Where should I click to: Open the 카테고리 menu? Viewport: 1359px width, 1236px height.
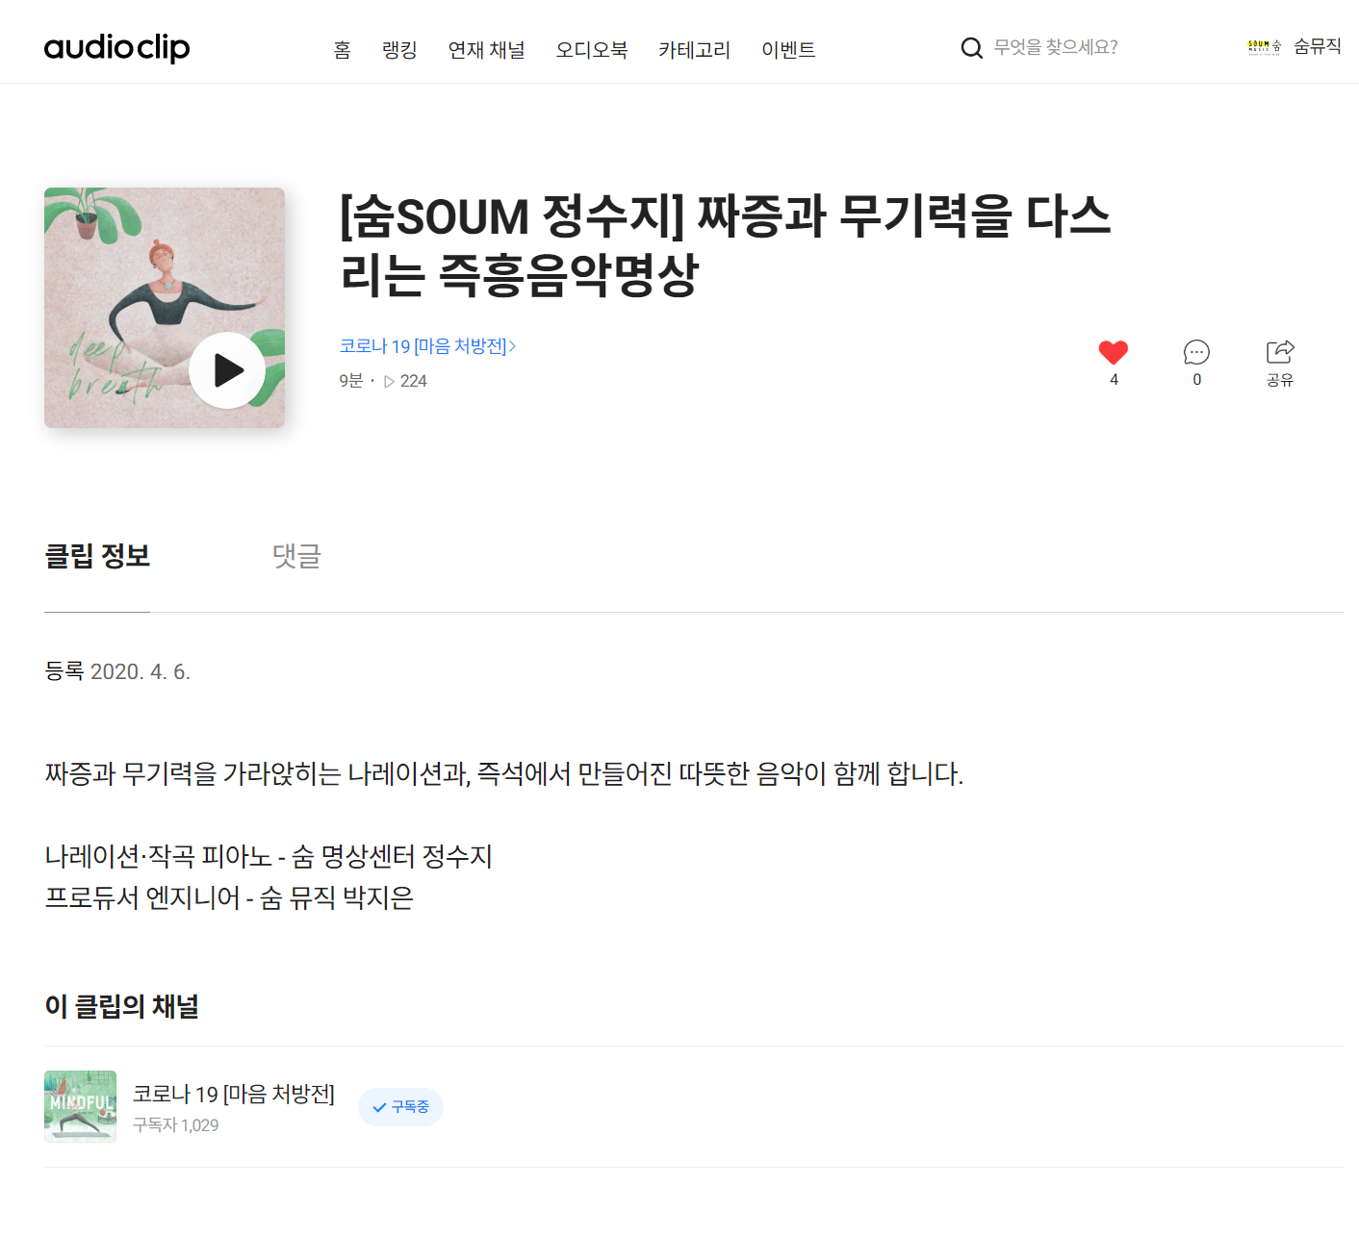click(695, 50)
